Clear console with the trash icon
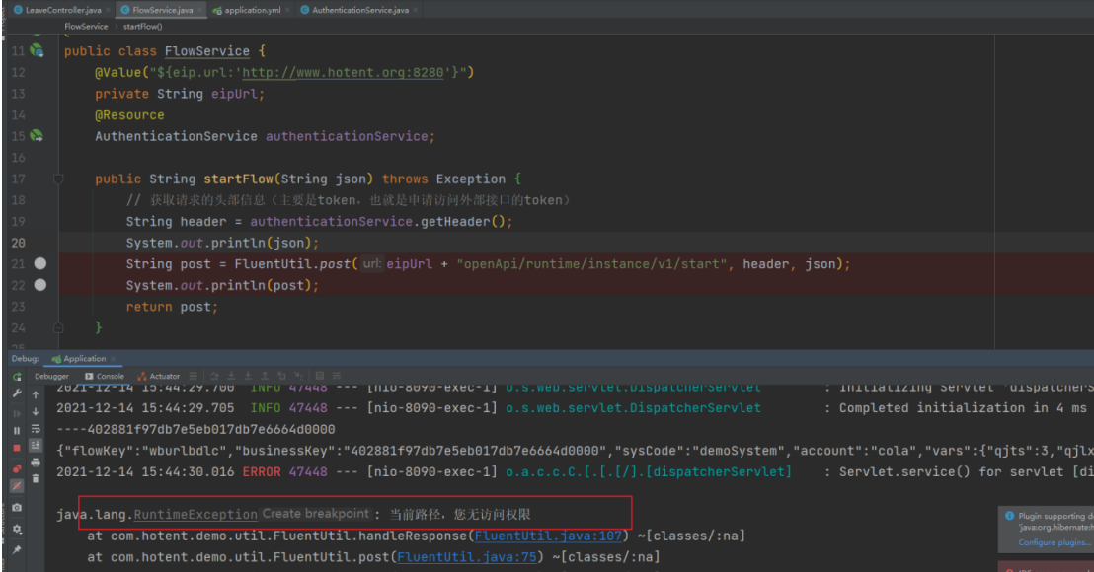 (36, 478)
